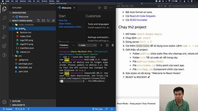Open Spotlight search in menu bar

coord(188,1)
